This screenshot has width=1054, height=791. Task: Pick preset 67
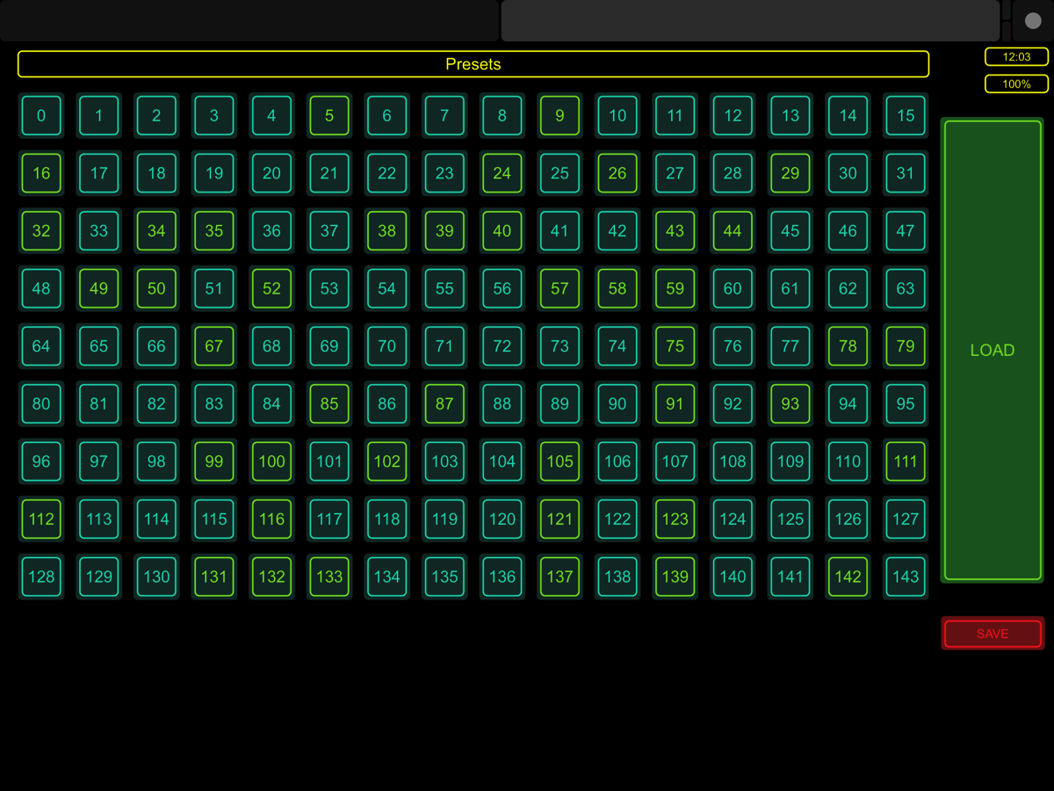(214, 345)
